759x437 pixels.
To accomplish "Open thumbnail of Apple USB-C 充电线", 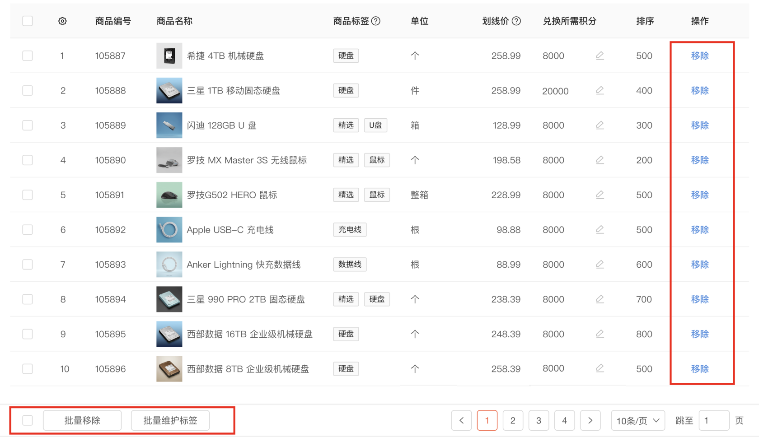I will click(x=169, y=229).
